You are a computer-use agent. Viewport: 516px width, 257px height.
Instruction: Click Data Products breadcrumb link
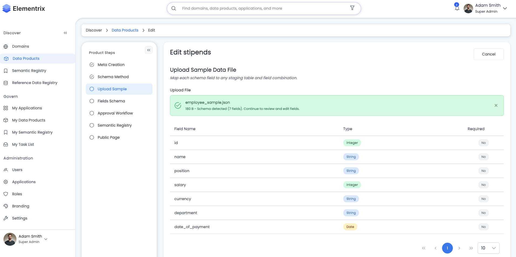click(125, 30)
